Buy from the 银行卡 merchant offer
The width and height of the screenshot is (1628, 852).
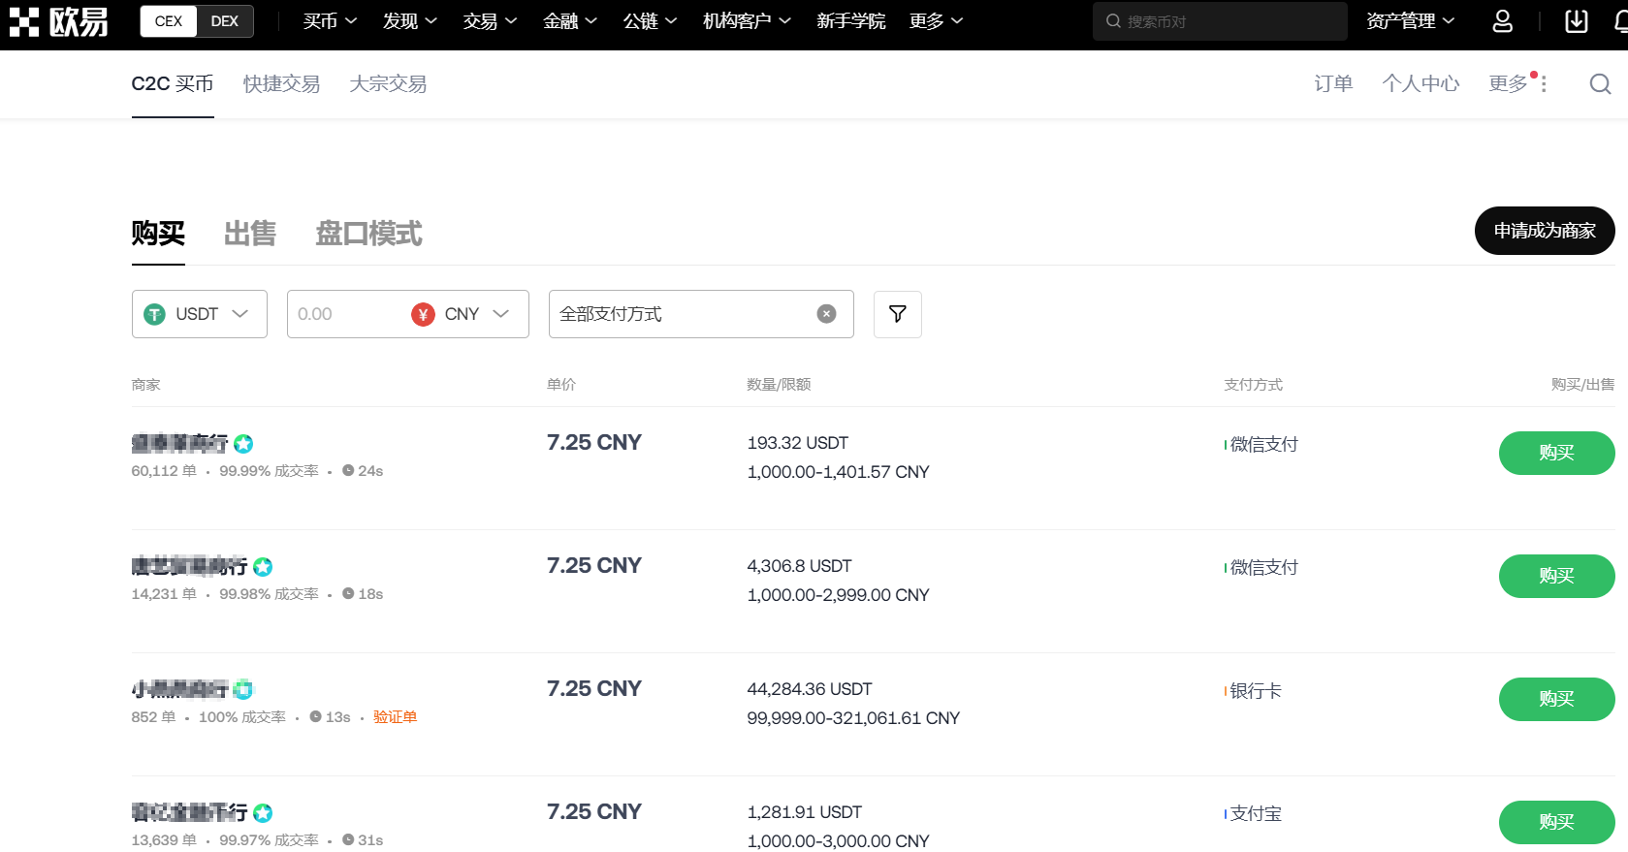pos(1555,699)
